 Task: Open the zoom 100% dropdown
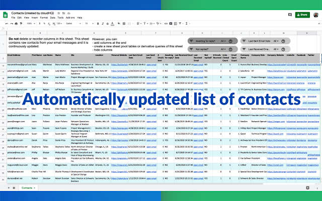tap(29, 23)
